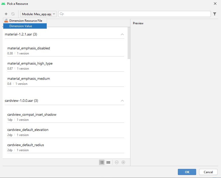Screen dimensions: 221x178
Task: Click the refresh resources icon
Action: [13, 14]
